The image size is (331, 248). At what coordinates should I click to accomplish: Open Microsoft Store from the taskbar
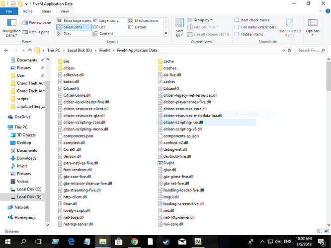pos(119,242)
